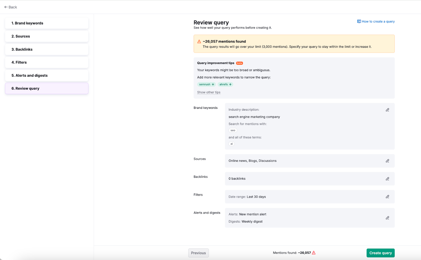This screenshot has width=421, height=260.
Task: Click the Create query button
Action: pos(380,253)
